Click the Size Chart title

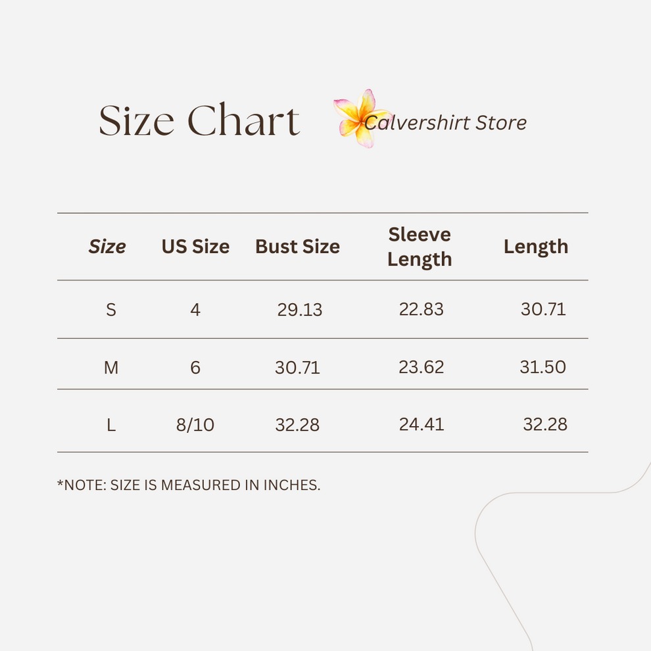199,122
